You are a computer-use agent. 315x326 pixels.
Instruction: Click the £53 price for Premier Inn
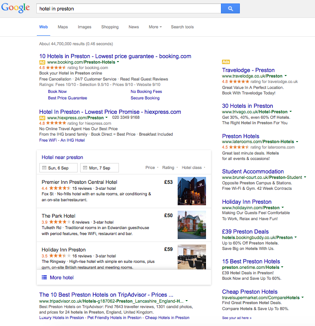click(x=168, y=182)
